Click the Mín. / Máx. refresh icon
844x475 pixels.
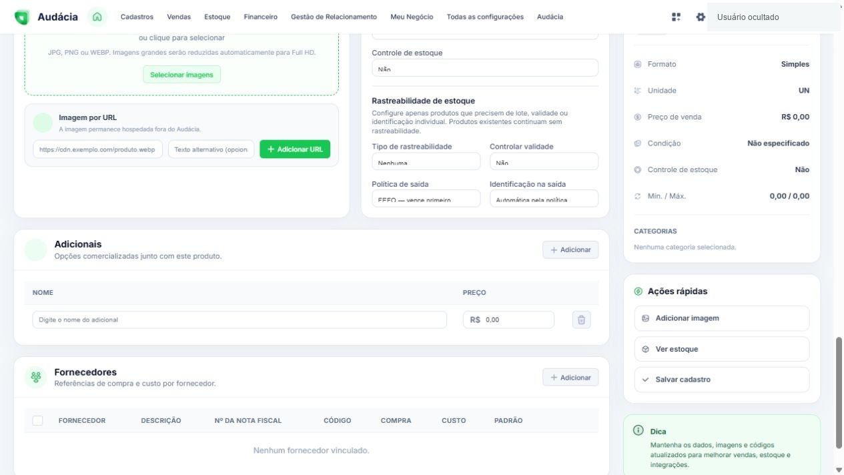point(637,196)
